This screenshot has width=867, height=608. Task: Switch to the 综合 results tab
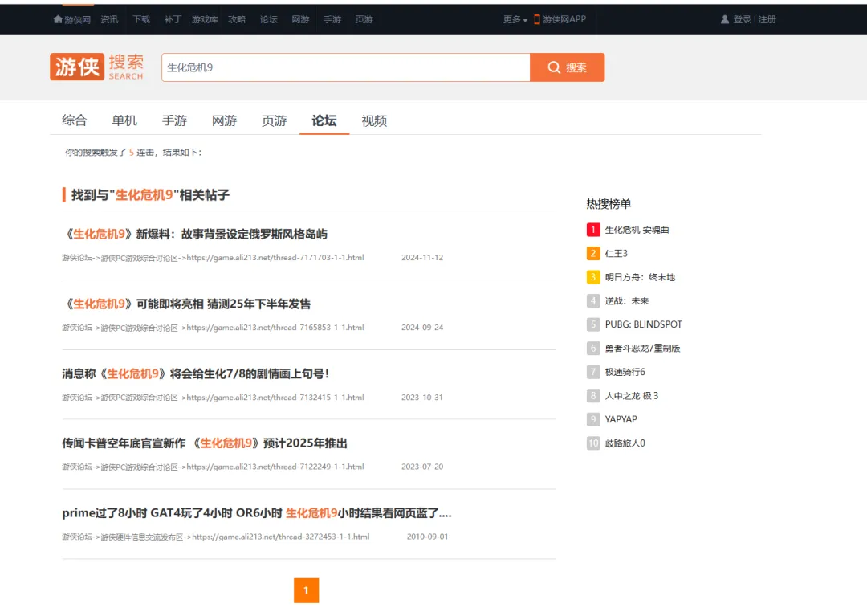tap(75, 120)
